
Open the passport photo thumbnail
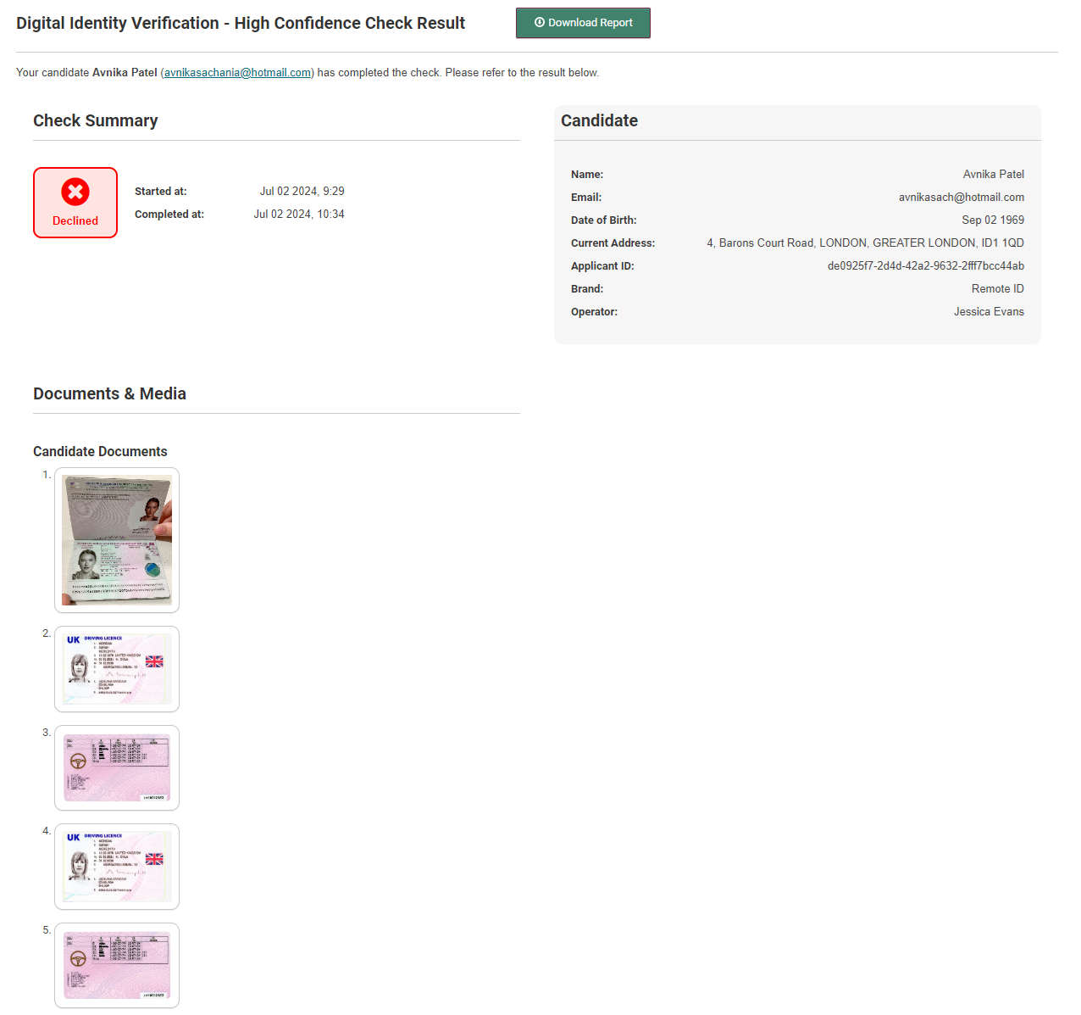coord(117,540)
